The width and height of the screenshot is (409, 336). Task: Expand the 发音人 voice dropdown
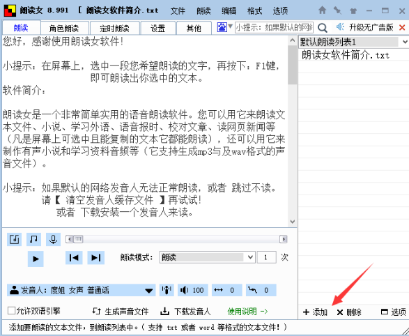tap(149, 291)
